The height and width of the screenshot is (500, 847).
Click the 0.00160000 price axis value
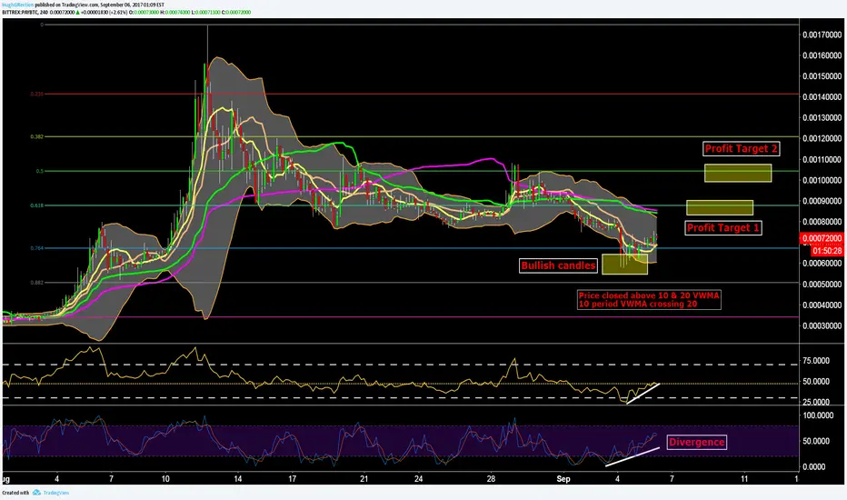point(822,55)
